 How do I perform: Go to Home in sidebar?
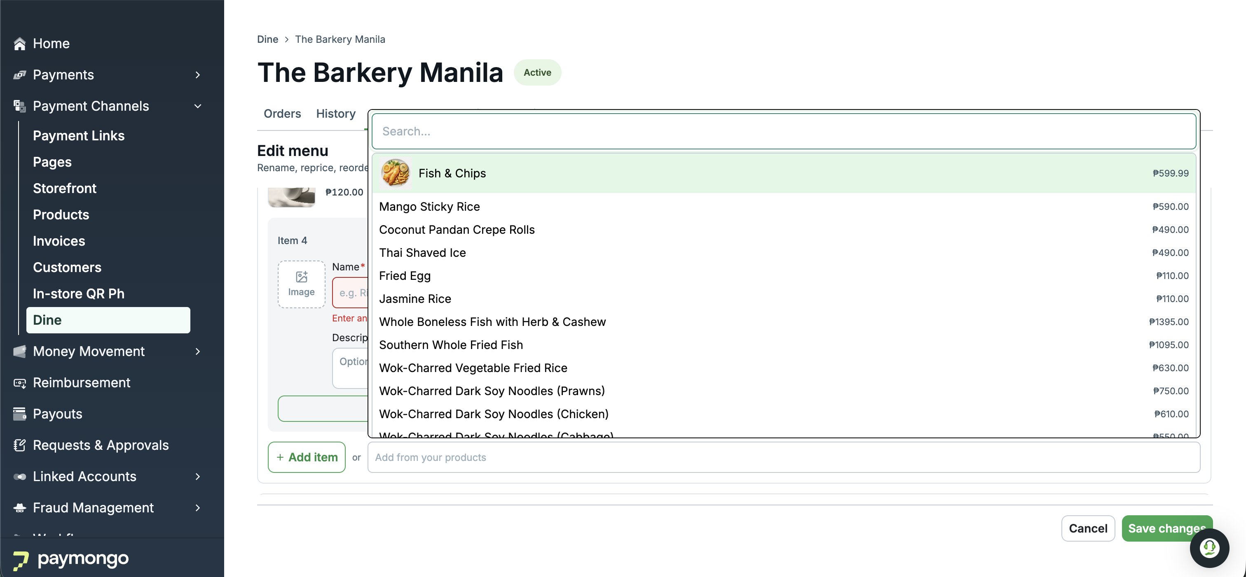click(51, 44)
